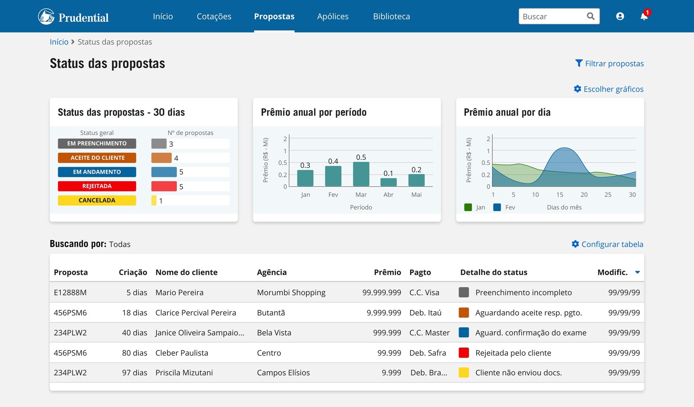The height and width of the screenshot is (407, 694).
Task: Click 97 dias creation cell
Action: pyautogui.click(x=134, y=373)
